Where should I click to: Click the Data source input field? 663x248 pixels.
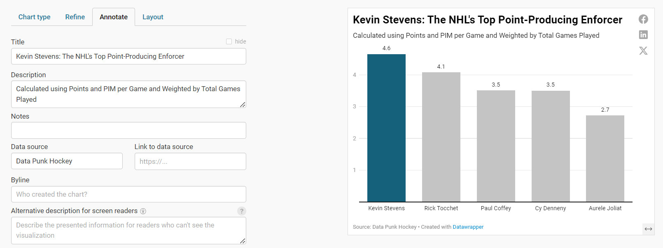click(67, 161)
